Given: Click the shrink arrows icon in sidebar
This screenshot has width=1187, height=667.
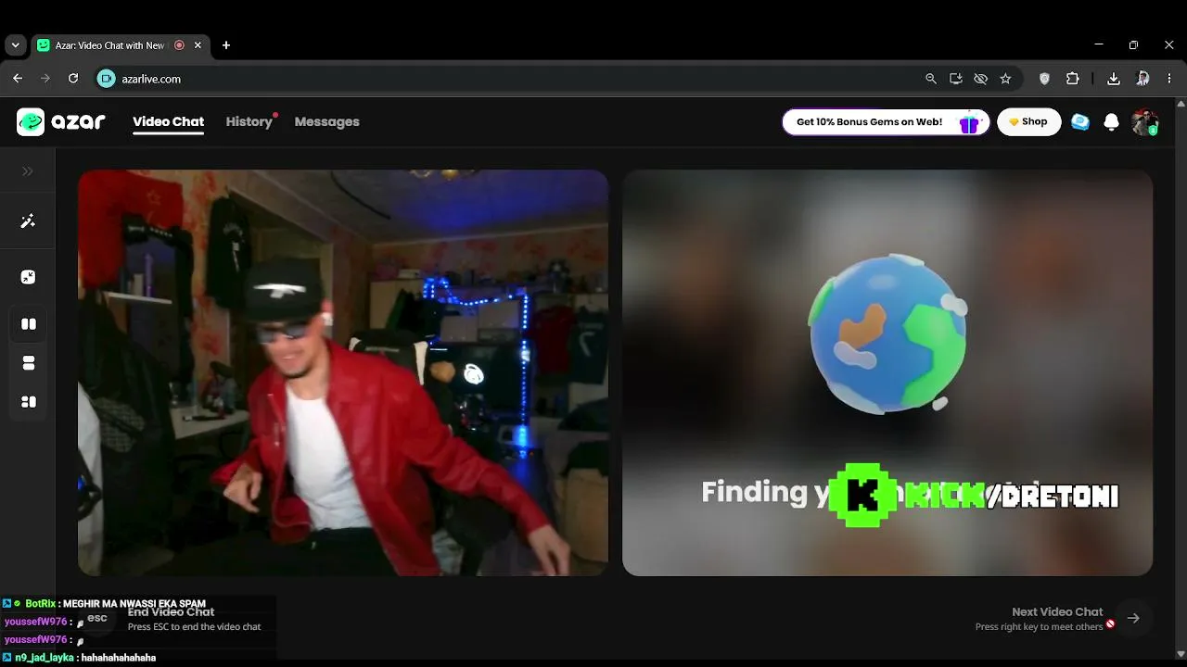Looking at the screenshot, I should pyautogui.click(x=29, y=277).
